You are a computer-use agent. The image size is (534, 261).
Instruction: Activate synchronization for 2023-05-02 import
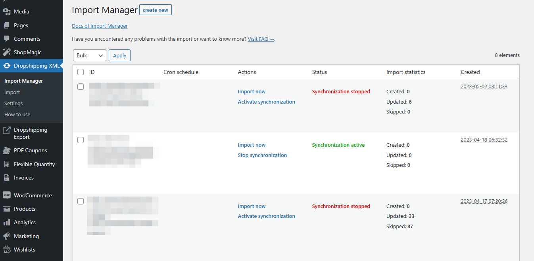tap(267, 102)
